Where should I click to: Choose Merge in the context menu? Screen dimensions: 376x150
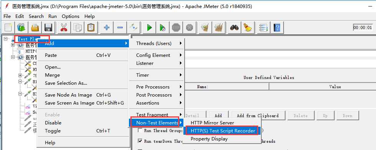coord(84,75)
